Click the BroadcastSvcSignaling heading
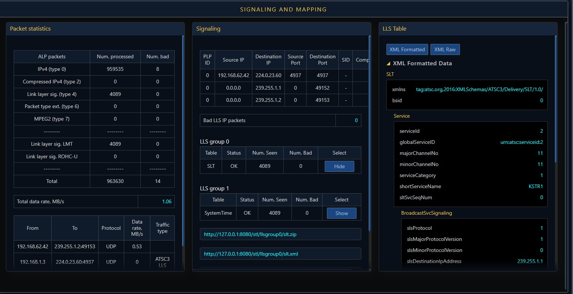The height and width of the screenshot is (294, 573). click(427, 213)
